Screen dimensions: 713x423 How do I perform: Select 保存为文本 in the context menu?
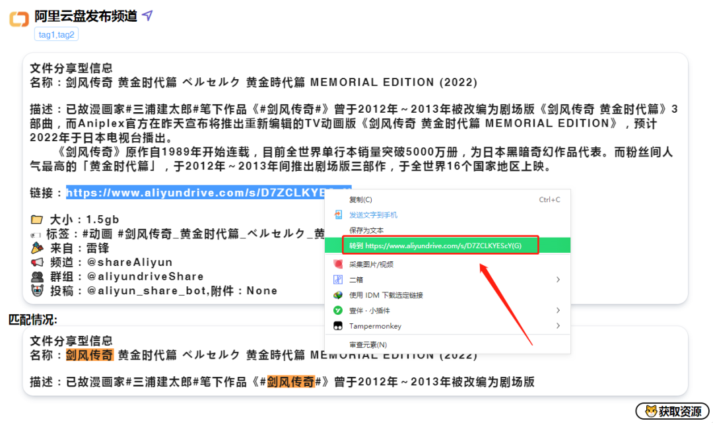pos(366,230)
